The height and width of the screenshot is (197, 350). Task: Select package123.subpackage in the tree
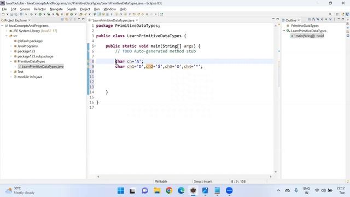tap(35, 56)
